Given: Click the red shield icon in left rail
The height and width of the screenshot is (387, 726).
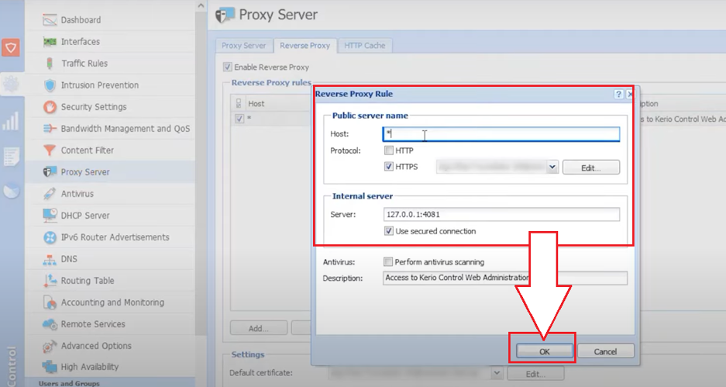Looking at the screenshot, I should click(11, 48).
